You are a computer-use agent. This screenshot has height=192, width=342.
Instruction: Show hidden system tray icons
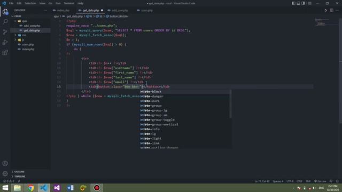coord(293,188)
